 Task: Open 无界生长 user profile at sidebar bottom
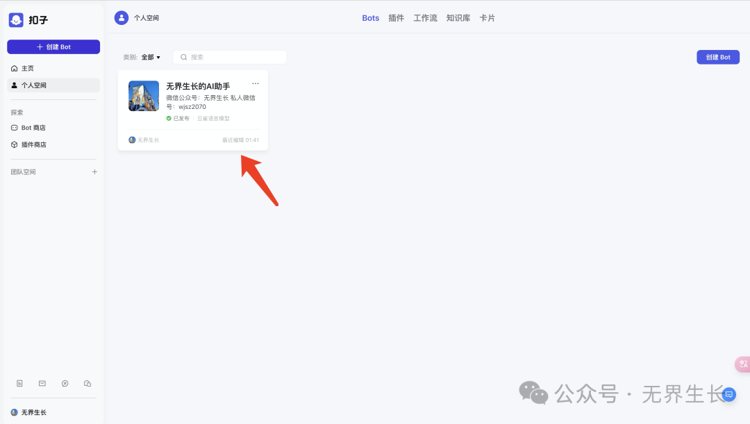[x=28, y=412]
